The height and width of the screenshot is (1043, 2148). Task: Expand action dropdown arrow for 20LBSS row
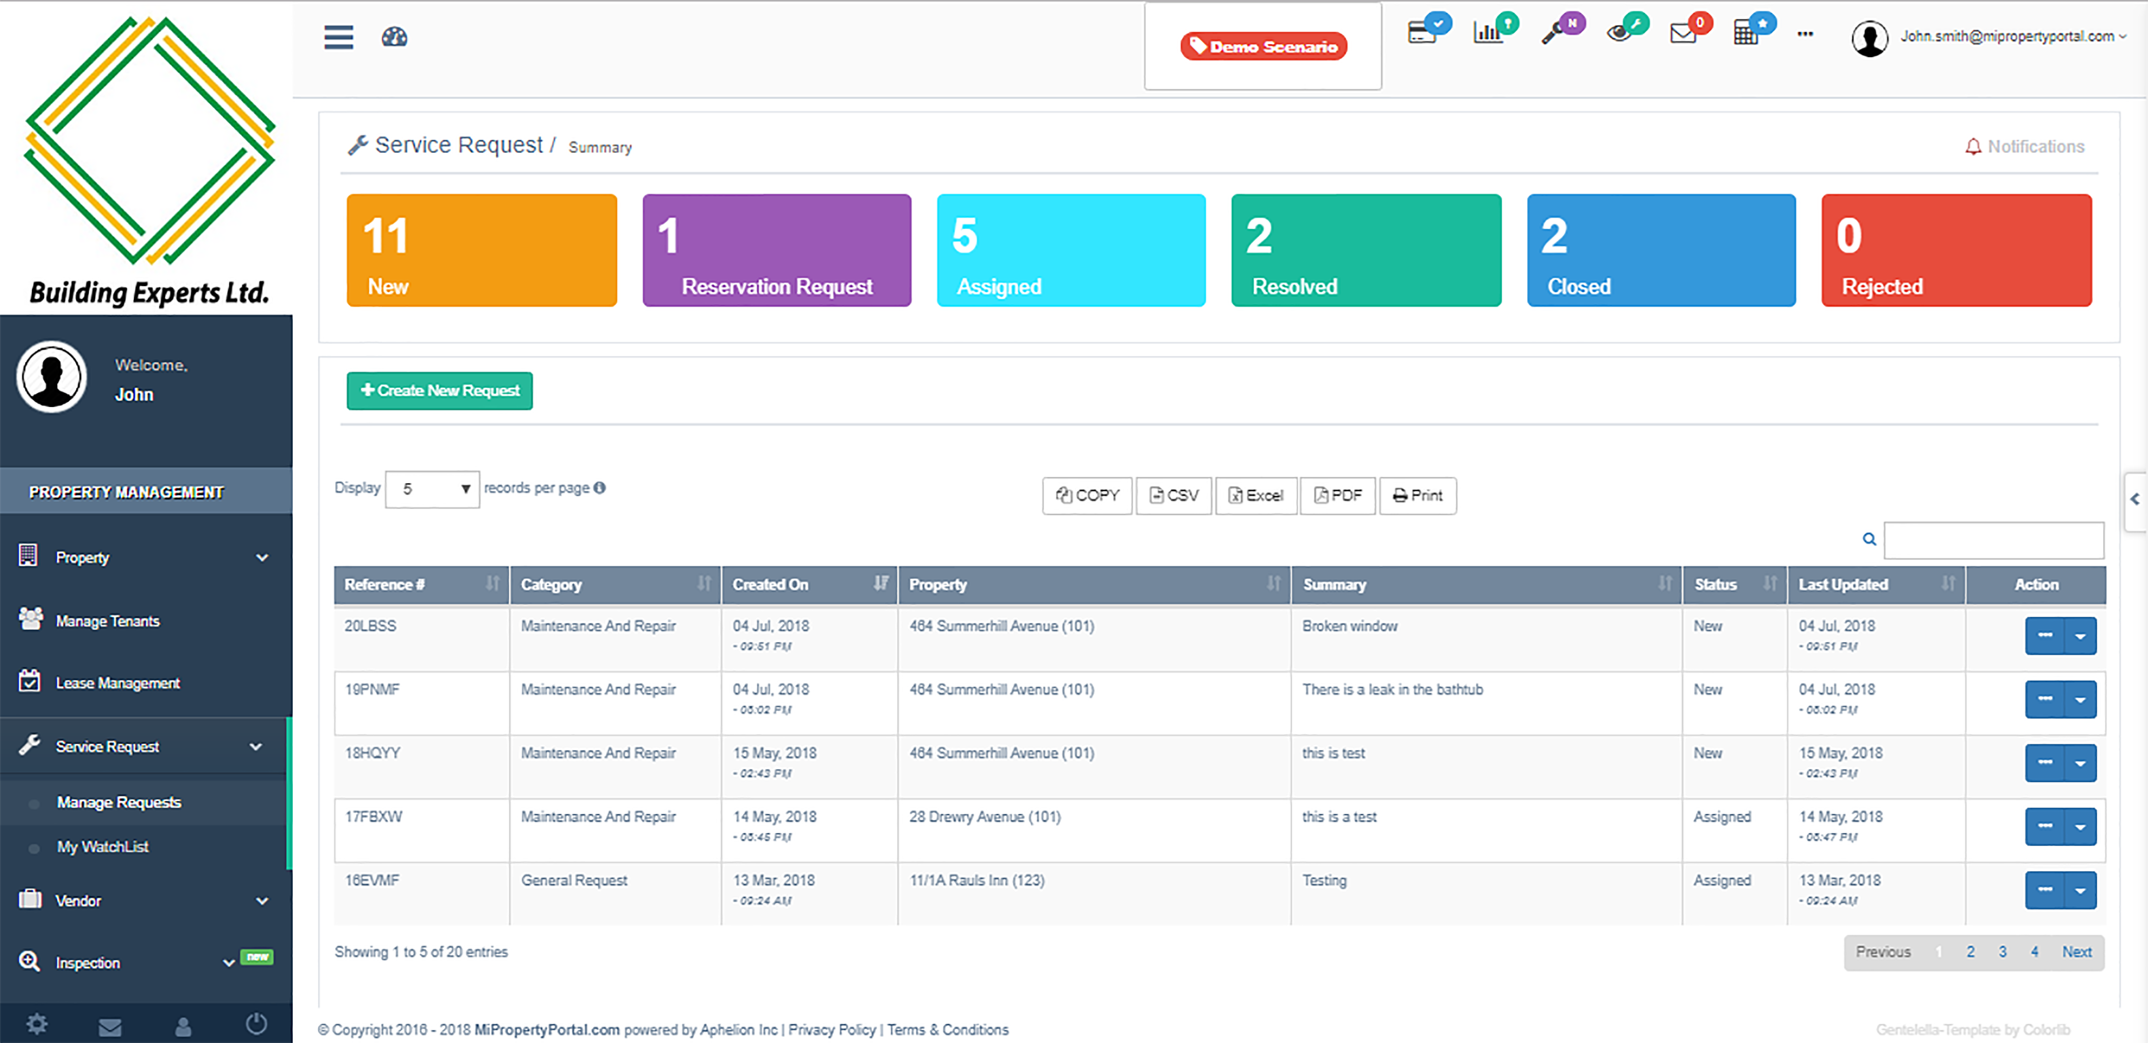point(2080,636)
